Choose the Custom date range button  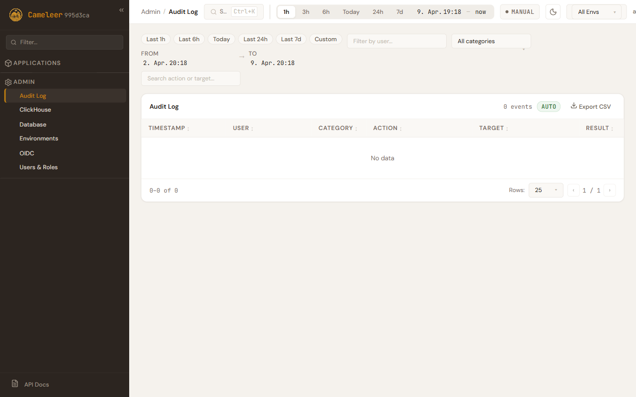tap(325, 39)
